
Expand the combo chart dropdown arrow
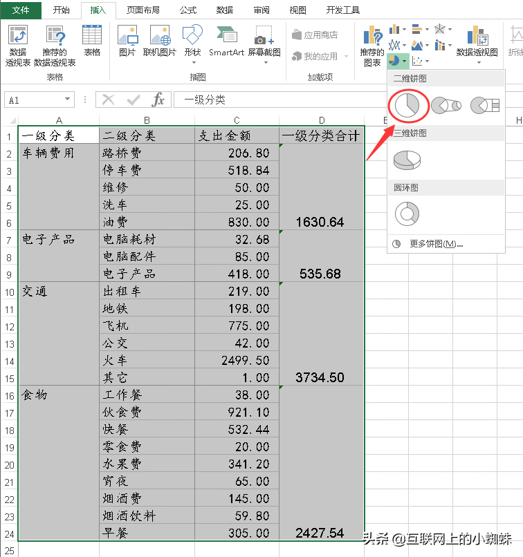450,46
